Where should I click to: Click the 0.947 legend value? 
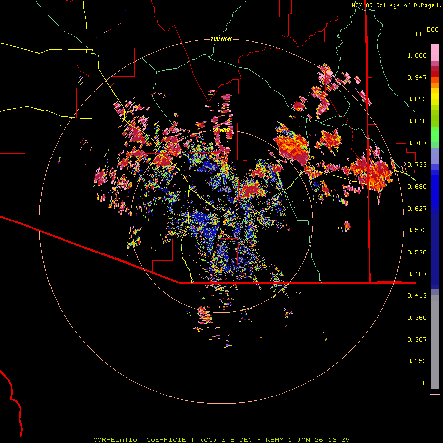pyautogui.click(x=417, y=77)
